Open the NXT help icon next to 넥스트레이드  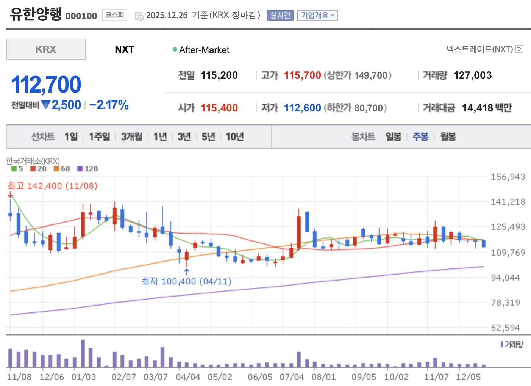pos(520,49)
